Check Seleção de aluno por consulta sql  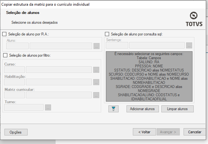tap(107, 34)
